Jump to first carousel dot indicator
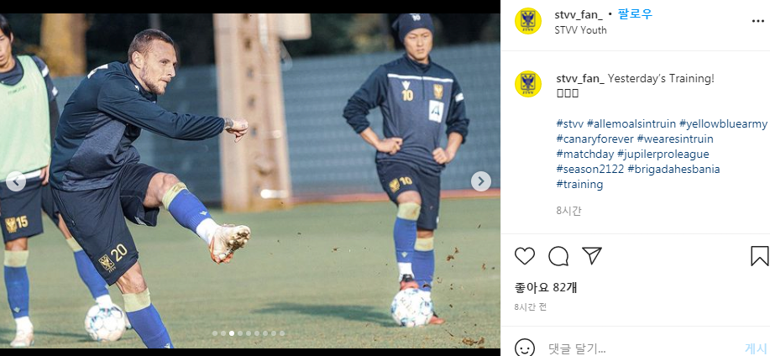This screenshot has height=356, width=770. [x=215, y=333]
